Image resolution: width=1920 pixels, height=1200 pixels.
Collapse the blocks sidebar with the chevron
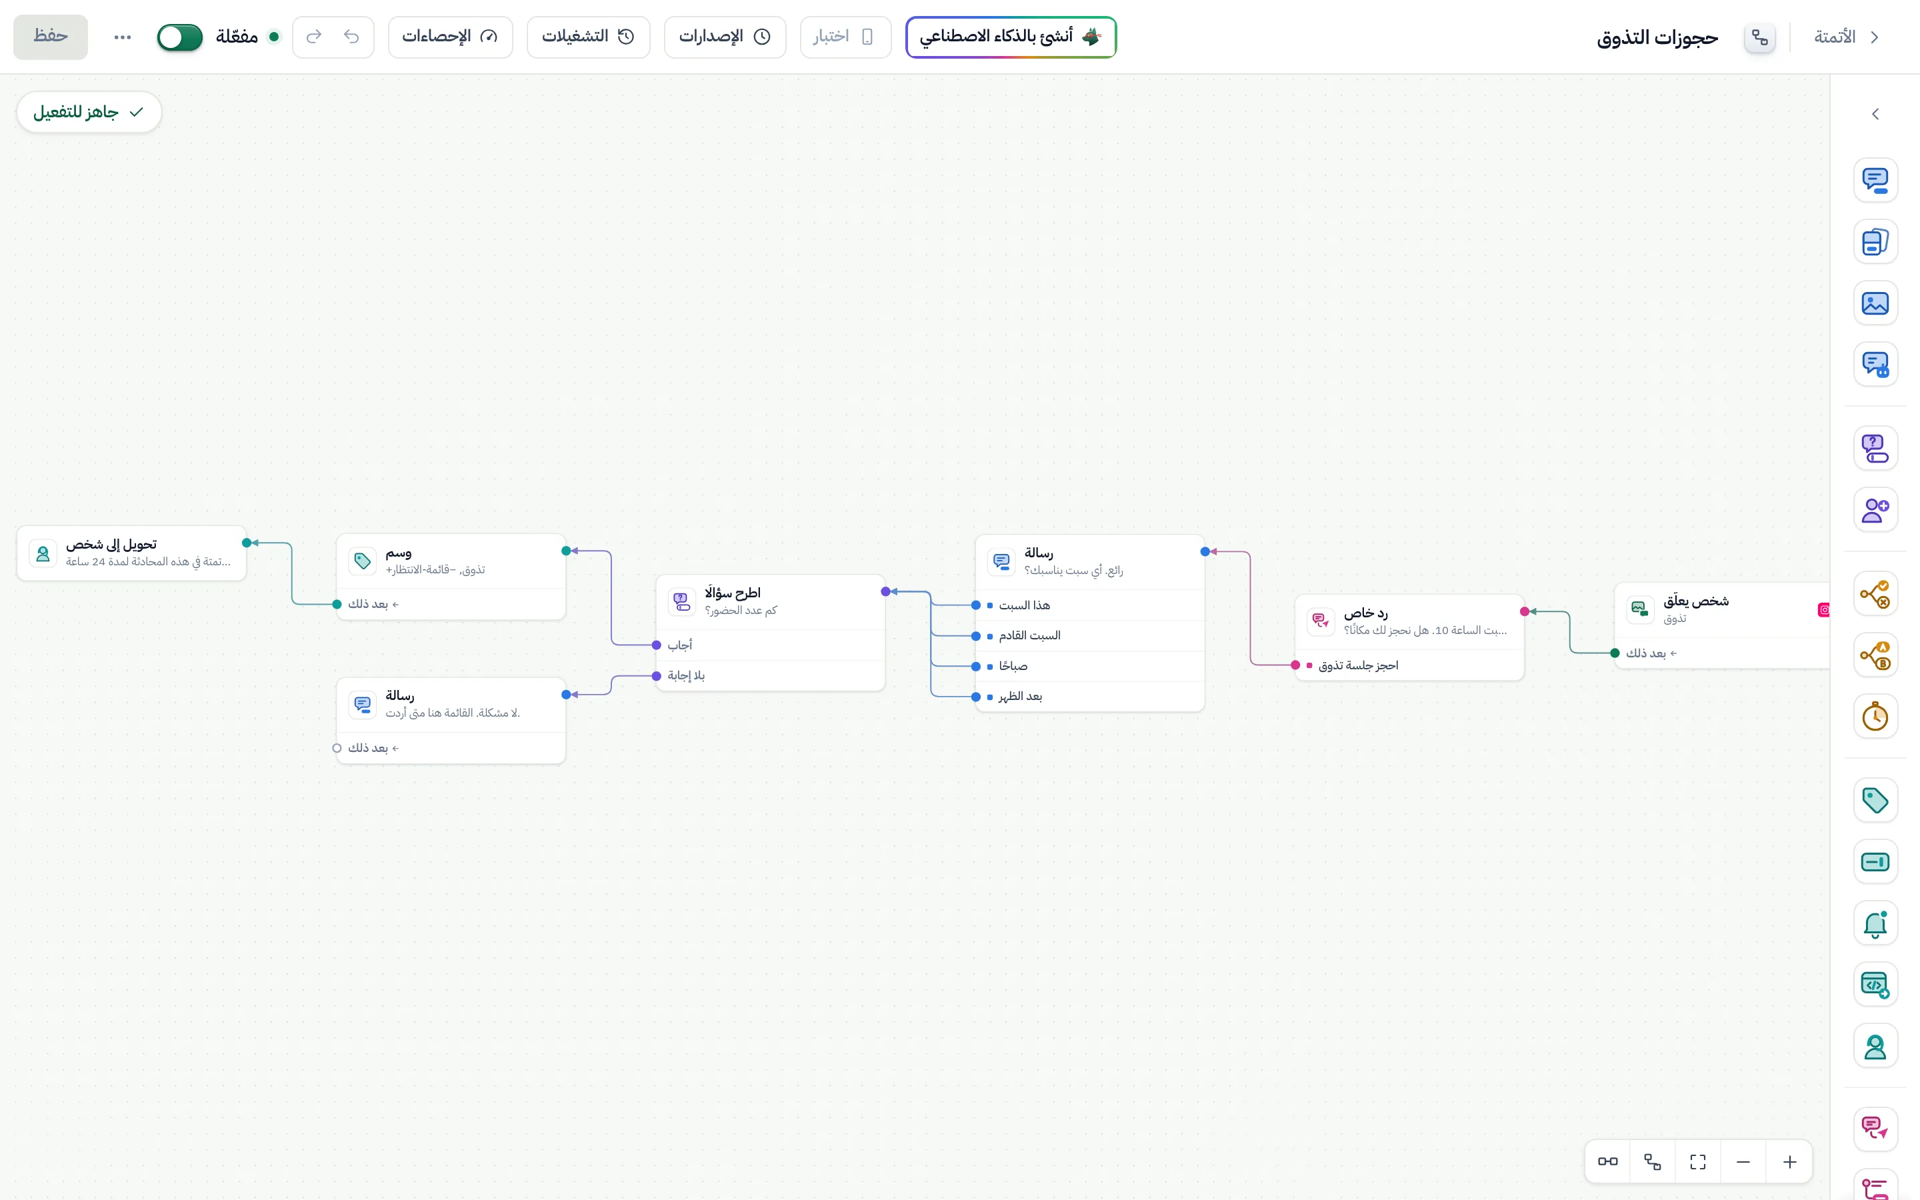pos(1875,114)
